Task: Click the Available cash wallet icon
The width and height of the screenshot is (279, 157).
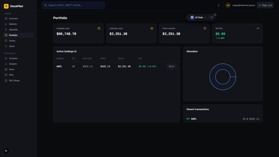Action: click(x=99, y=28)
